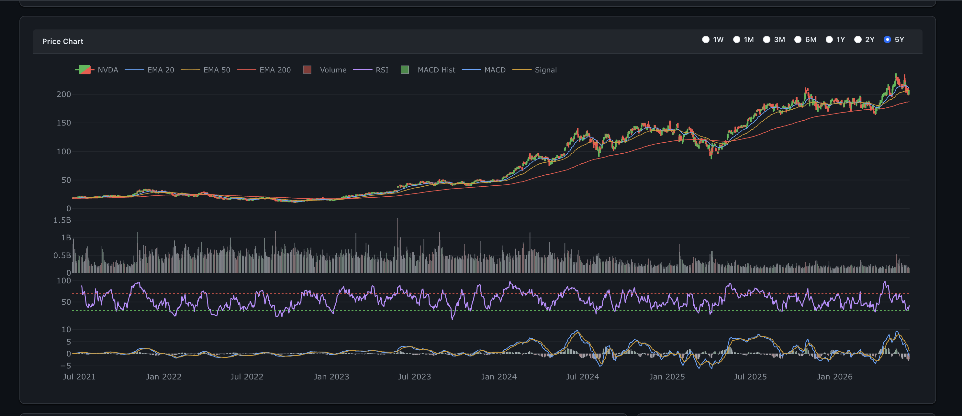Click the Jul 2025 axis label
962x416 pixels.
(x=750, y=377)
